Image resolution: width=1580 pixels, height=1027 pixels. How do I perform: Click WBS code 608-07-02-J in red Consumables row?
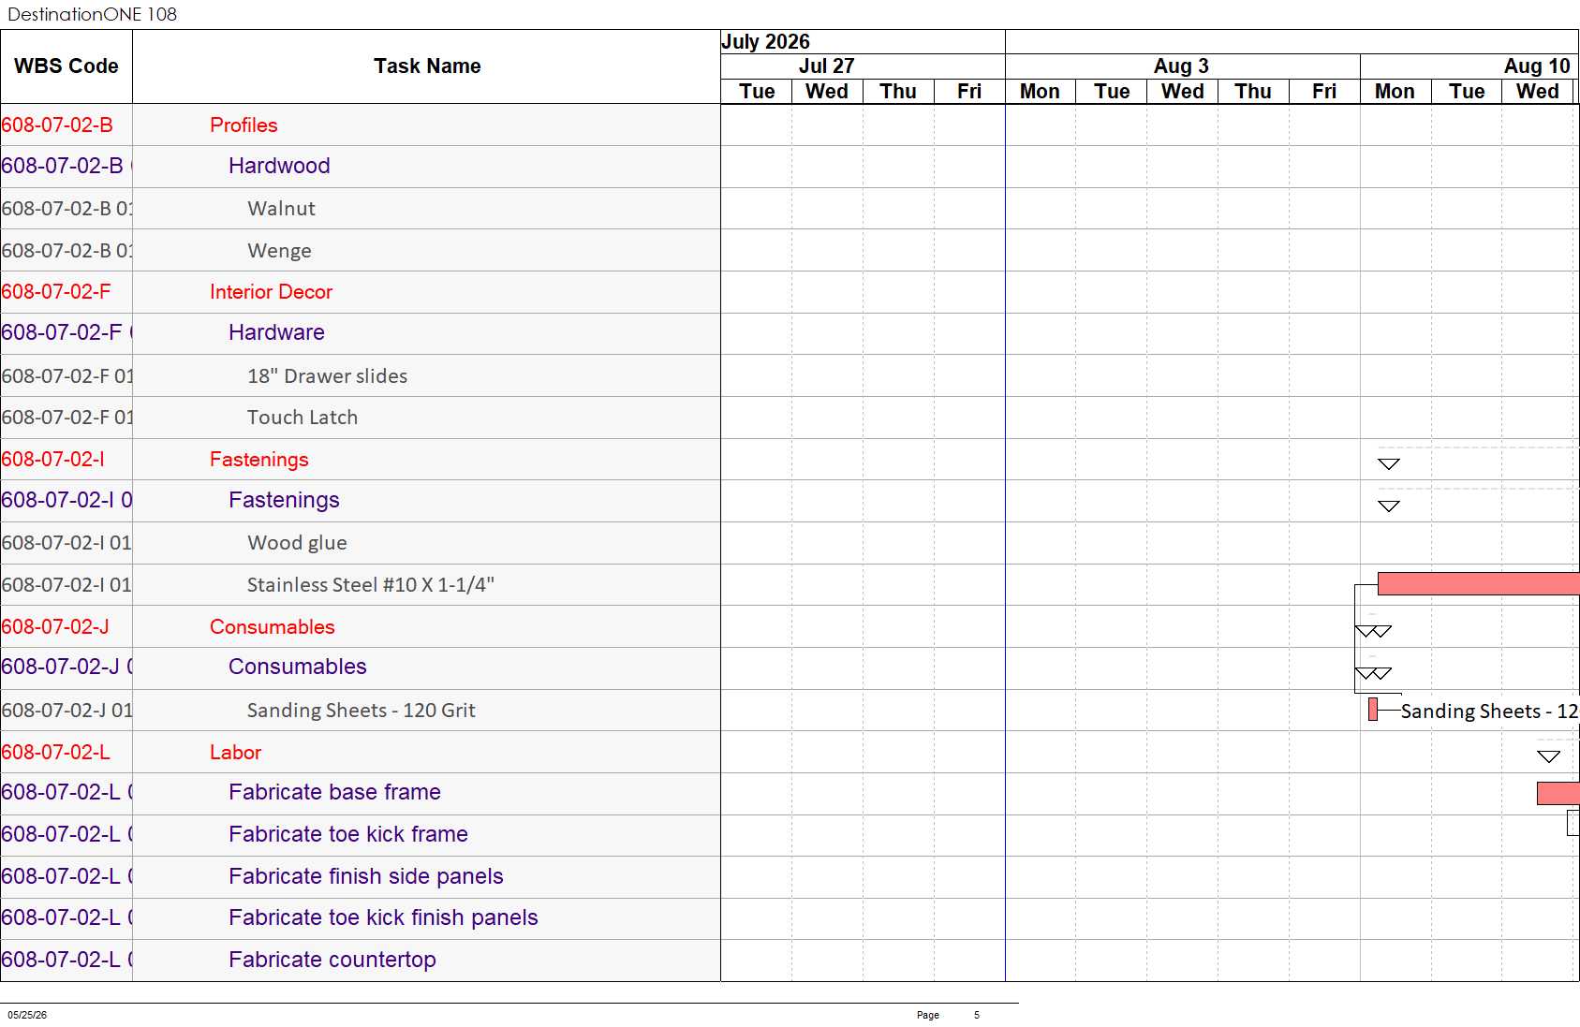[55, 627]
